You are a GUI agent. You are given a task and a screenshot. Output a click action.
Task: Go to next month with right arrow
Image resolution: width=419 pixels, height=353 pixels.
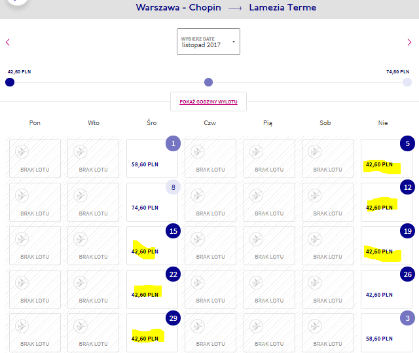pyautogui.click(x=409, y=42)
